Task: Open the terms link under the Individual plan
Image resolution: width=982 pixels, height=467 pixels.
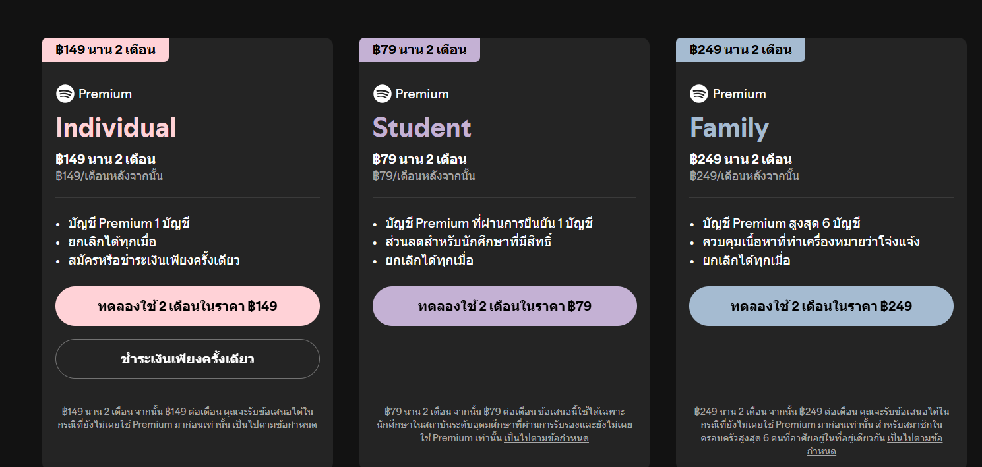Action: coord(274,425)
